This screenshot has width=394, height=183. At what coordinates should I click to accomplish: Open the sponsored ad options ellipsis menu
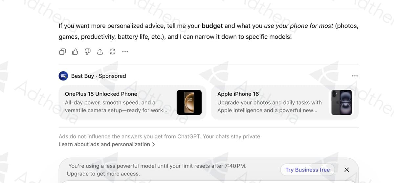click(355, 76)
